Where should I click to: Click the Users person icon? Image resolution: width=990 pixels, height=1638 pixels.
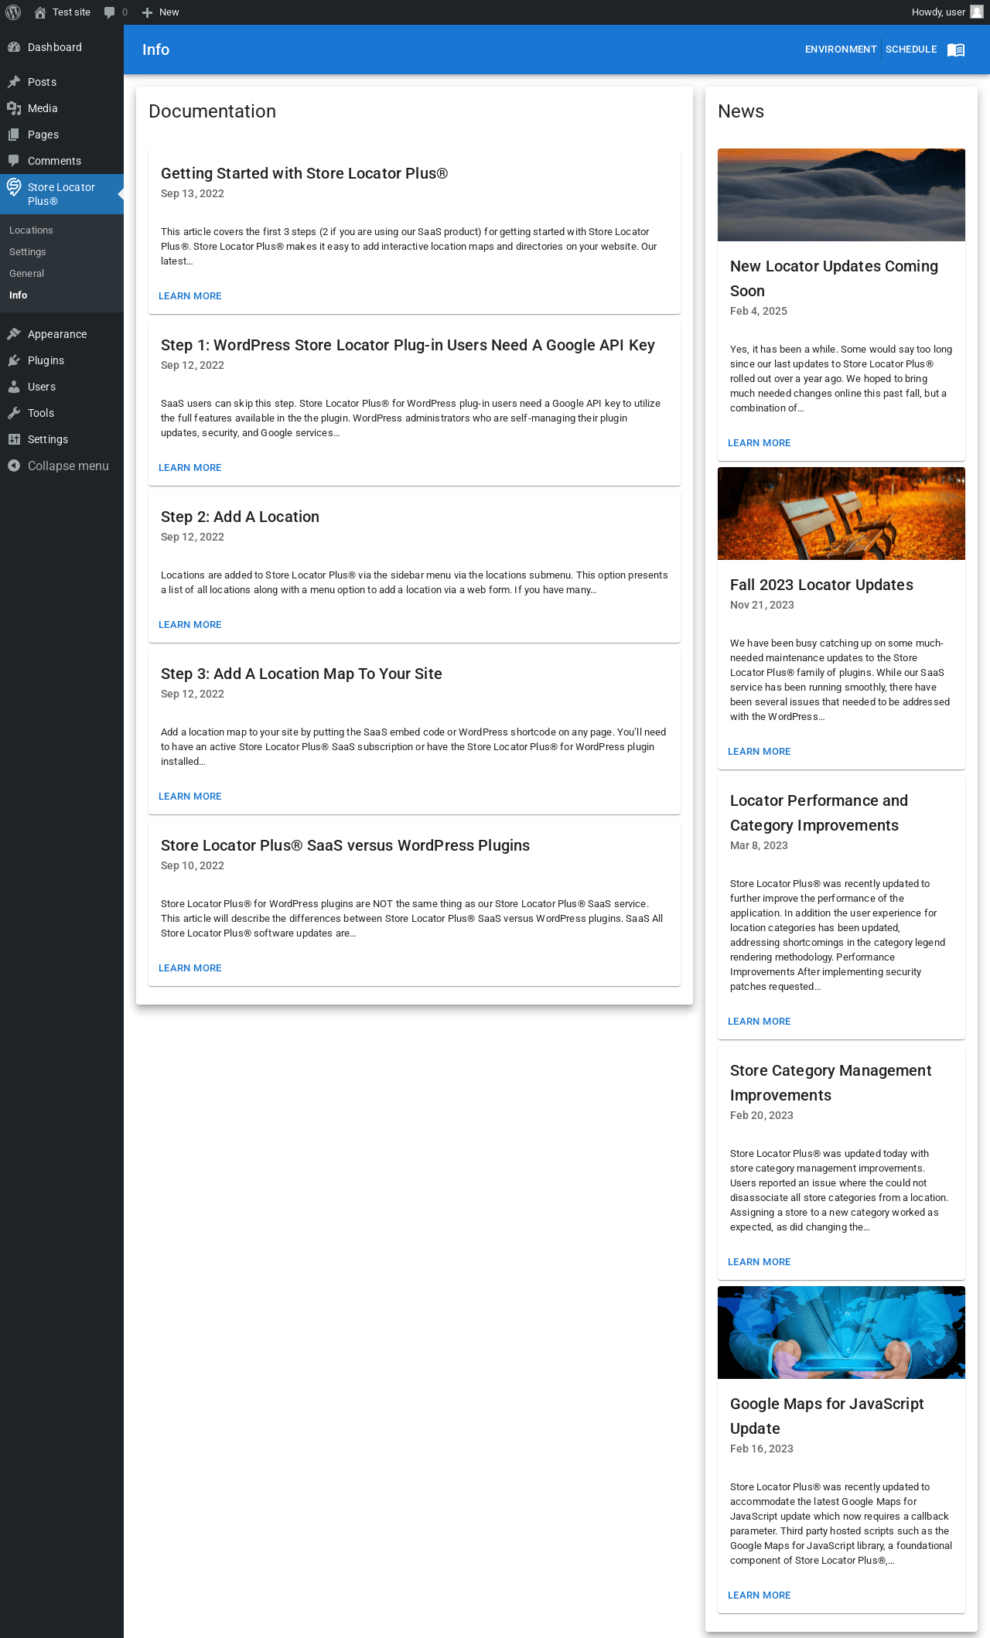(x=14, y=387)
